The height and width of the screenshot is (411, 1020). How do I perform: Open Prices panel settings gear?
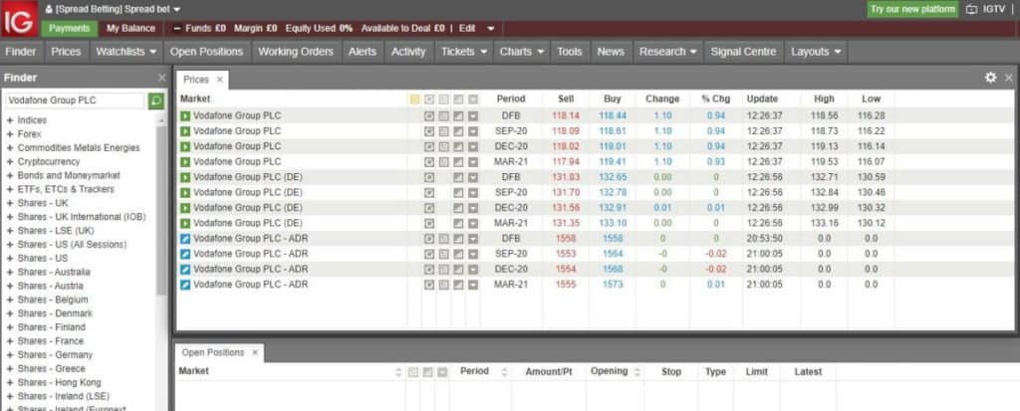[991, 78]
